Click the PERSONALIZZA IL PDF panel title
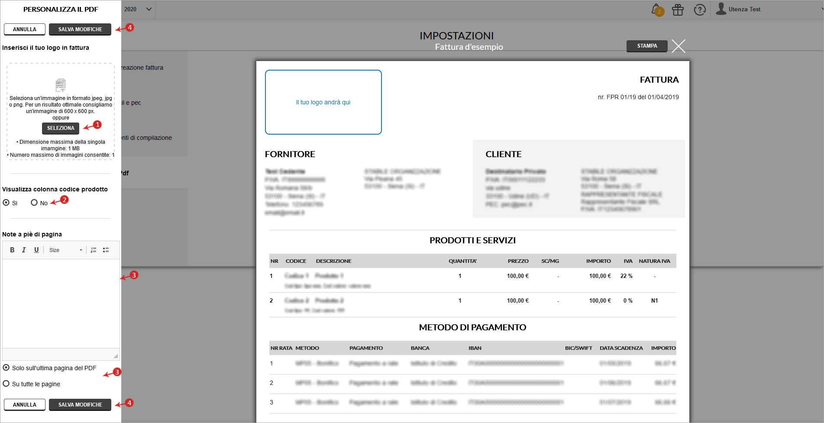Screen dimensions: 824x423 (61, 9)
